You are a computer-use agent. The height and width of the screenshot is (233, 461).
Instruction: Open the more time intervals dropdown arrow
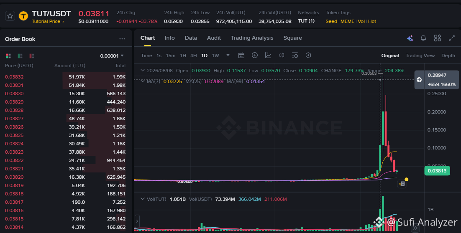click(x=228, y=55)
